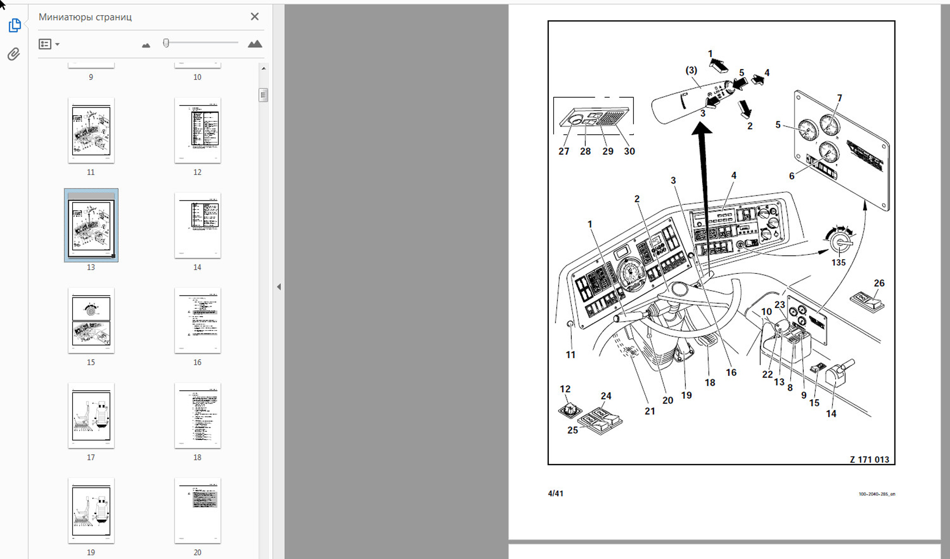Navigate to page 19 thumbnail
950x559 pixels.
coord(91,511)
